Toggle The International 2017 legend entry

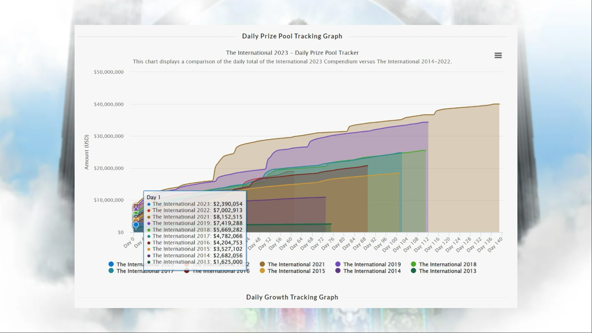[141, 271]
